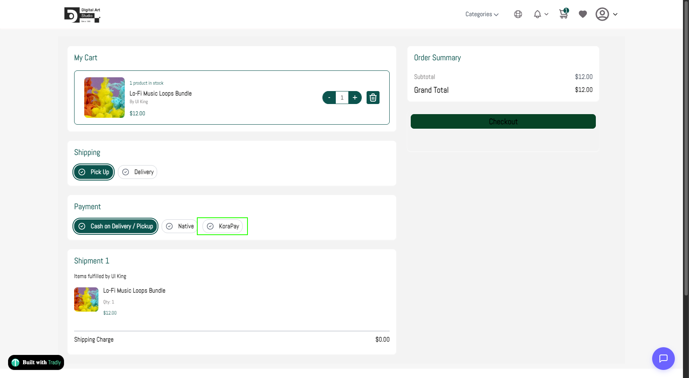Click the Lo-Fi Music Loops cart thumbnail
This screenshot has height=378, width=689.
[105, 98]
